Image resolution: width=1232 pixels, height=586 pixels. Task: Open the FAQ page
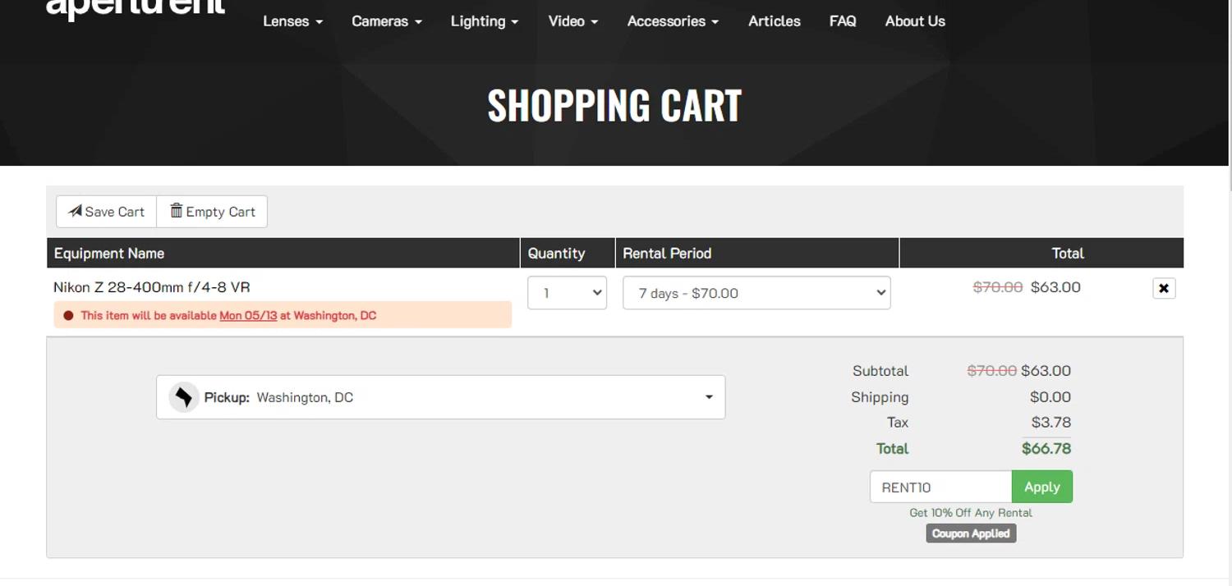click(x=843, y=21)
